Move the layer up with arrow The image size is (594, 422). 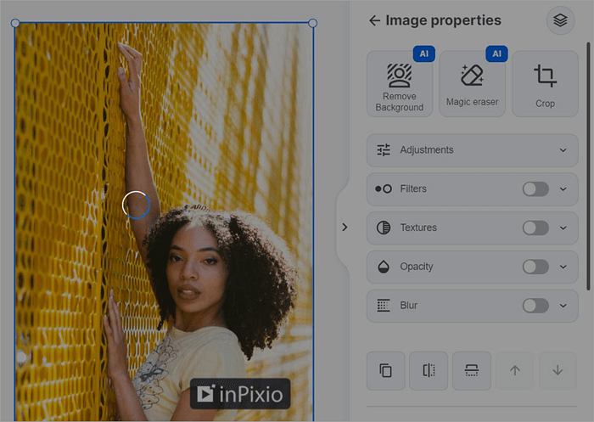pos(514,370)
